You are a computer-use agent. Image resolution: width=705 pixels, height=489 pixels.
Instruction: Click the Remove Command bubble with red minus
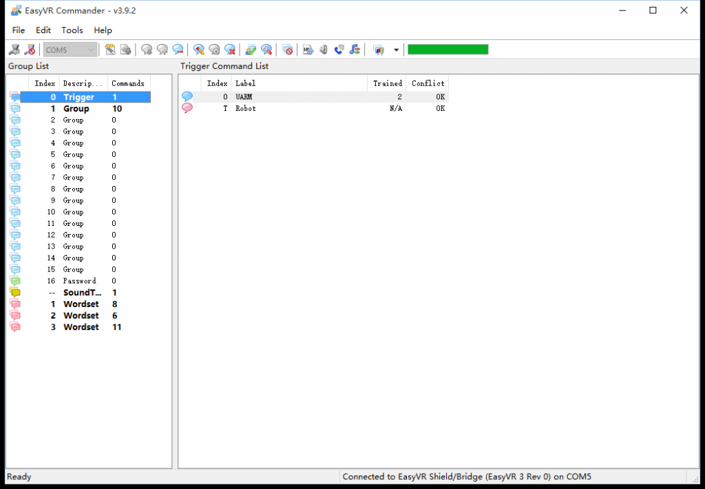point(178,50)
